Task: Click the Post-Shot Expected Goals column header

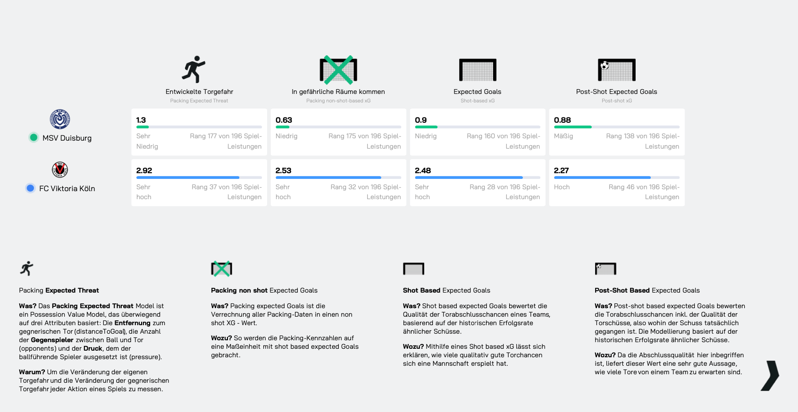Action: click(617, 92)
